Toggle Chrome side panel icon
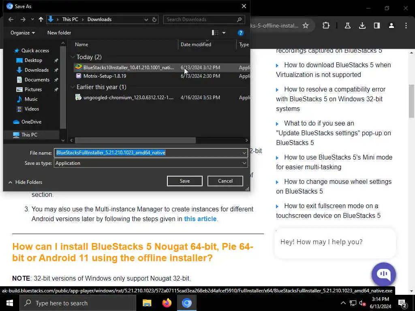Viewport: 415px width, 311px height. tap(376, 26)
